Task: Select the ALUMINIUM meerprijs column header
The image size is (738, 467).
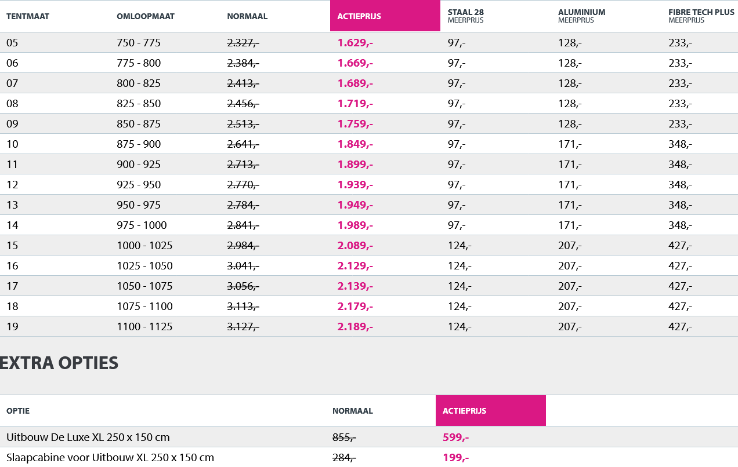Action: tap(581, 12)
